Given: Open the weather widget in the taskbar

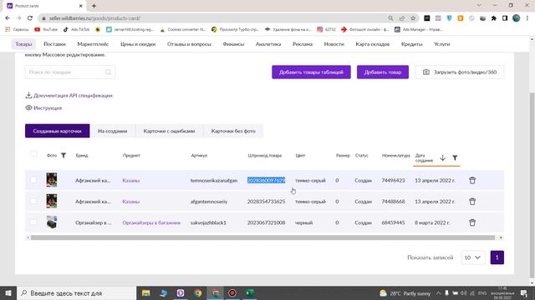Looking at the screenshot, I should [405, 293].
